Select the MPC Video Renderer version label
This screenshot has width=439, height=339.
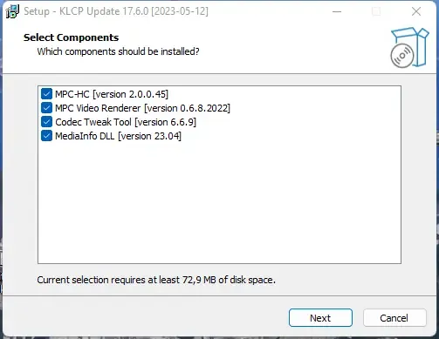pyautogui.click(x=142, y=108)
